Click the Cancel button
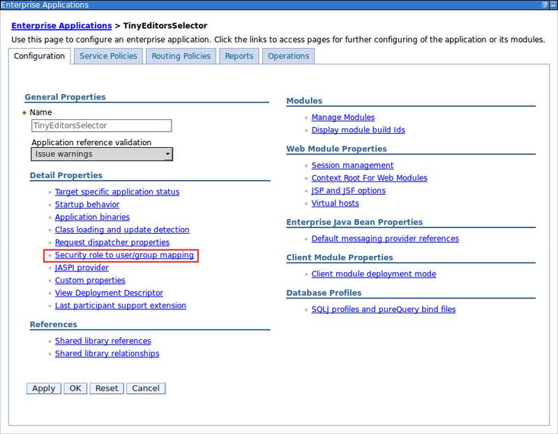 (145, 388)
